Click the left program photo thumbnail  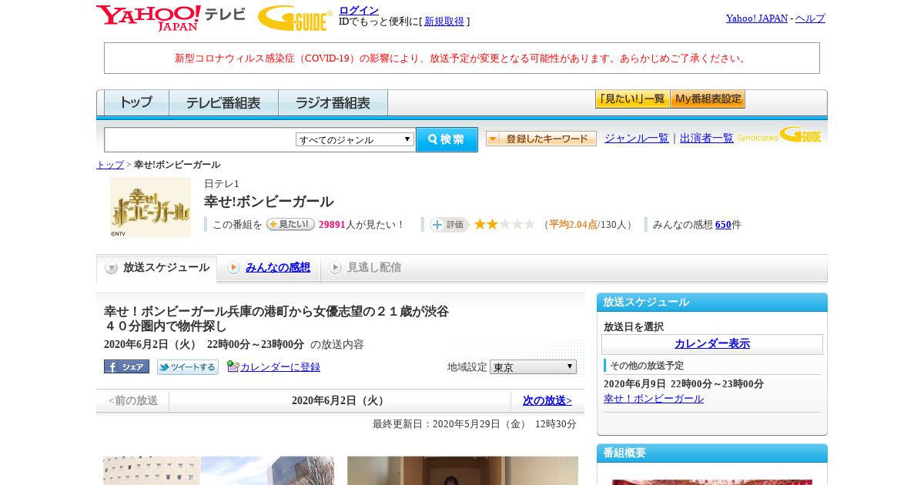click(219, 470)
